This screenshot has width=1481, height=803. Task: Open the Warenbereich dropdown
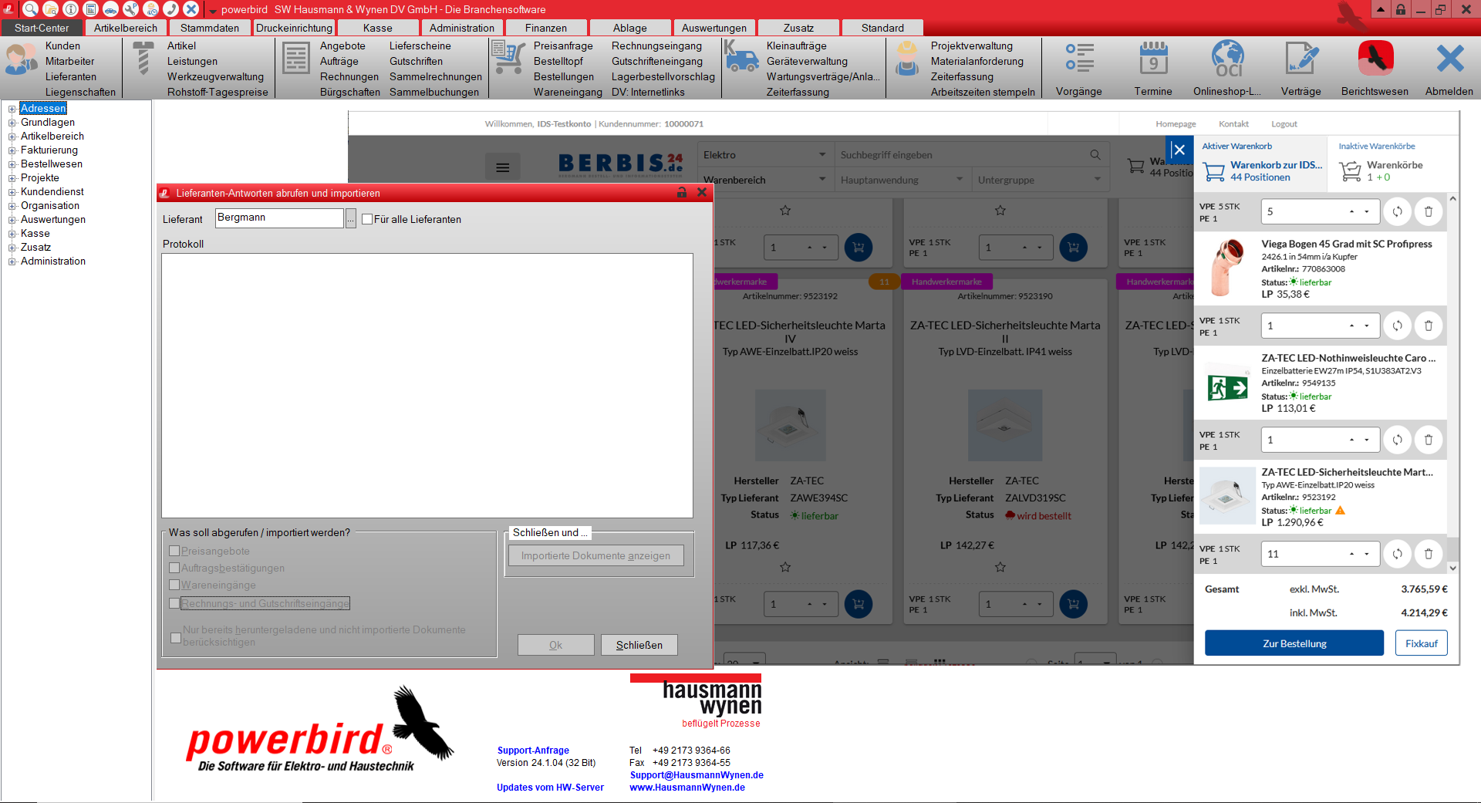click(x=764, y=180)
